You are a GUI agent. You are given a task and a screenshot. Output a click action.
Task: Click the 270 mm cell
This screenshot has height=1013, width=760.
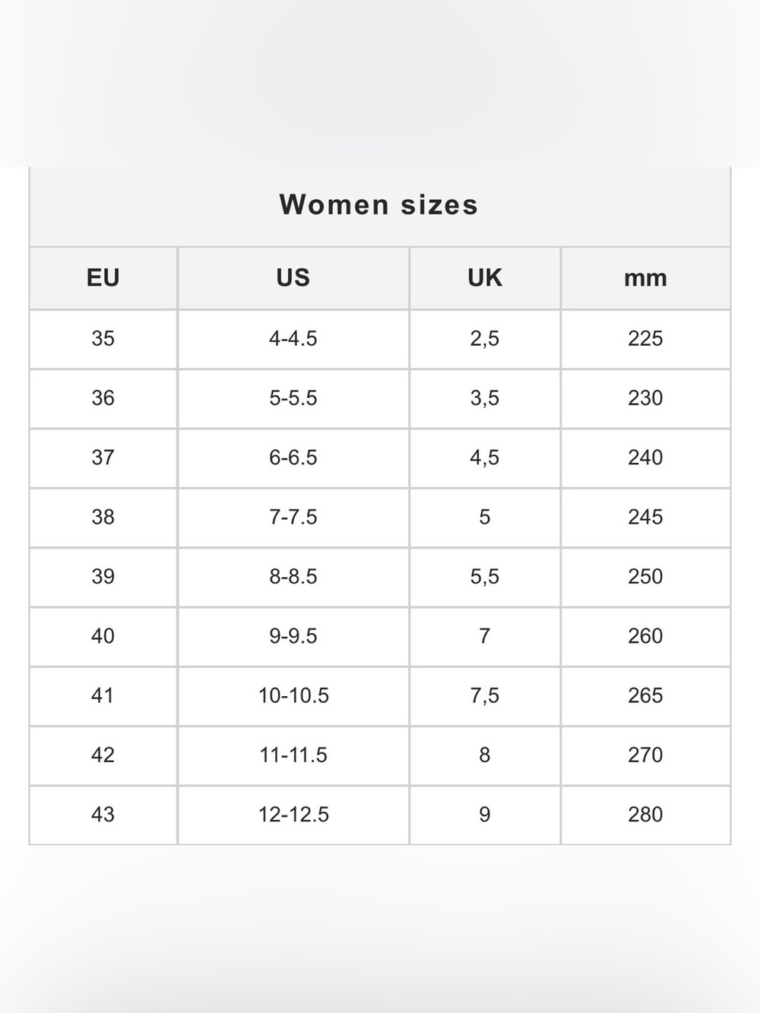pyautogui.click(x=645, y=755)
